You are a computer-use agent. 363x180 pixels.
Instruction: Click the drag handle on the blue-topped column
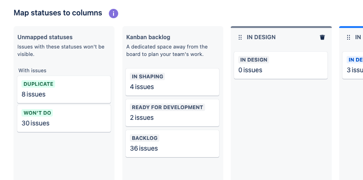click(349, 37)
